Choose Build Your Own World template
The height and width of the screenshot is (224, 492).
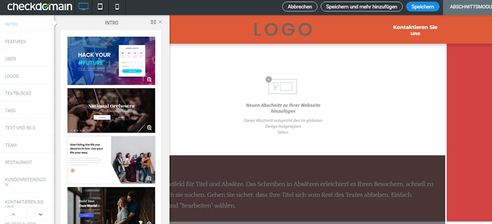click(111, 206)
